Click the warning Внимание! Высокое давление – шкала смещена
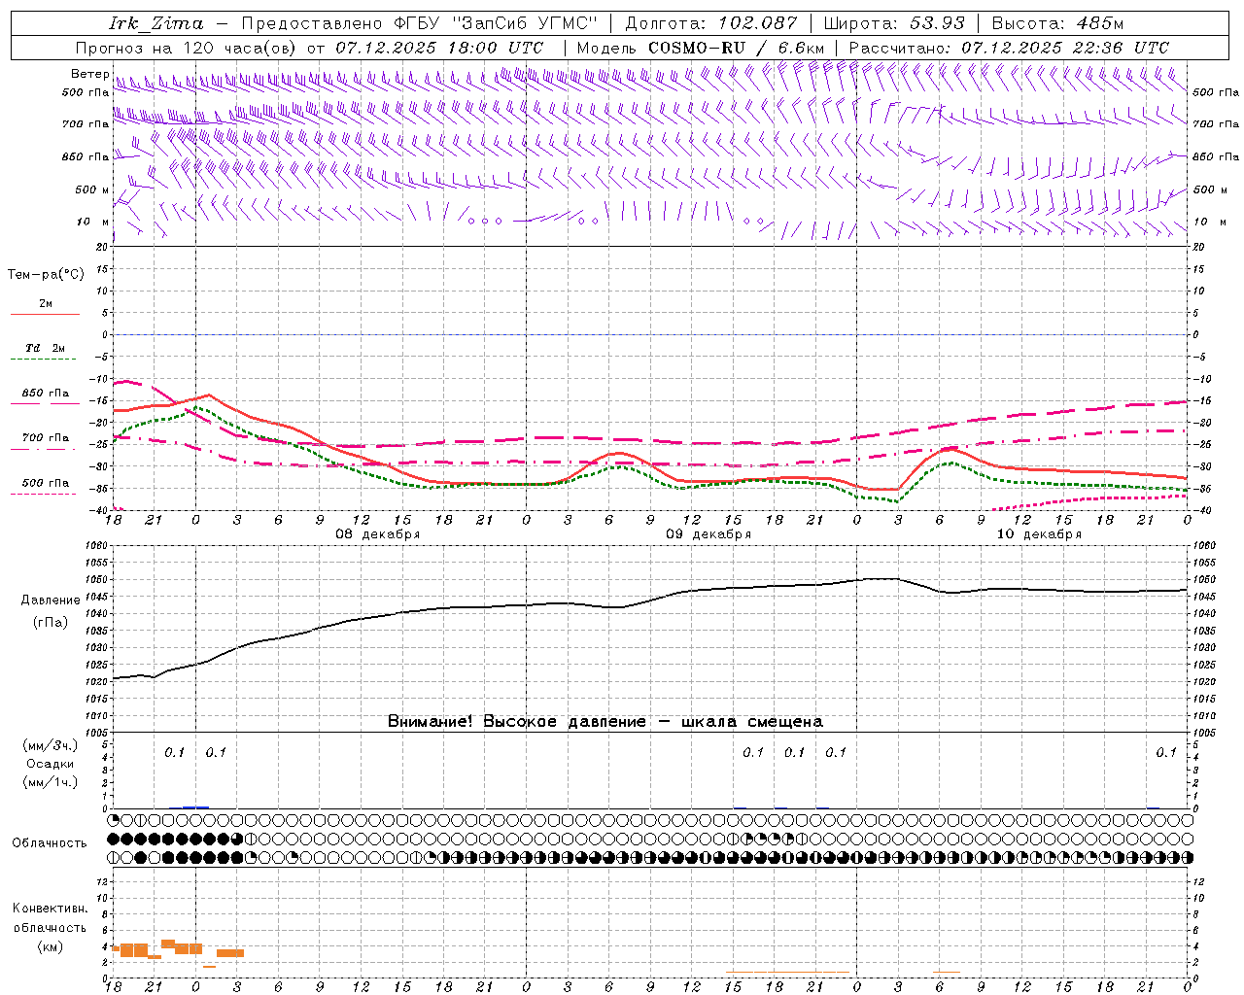Screen dimensions: 1244x995 [x=605, y=722]
